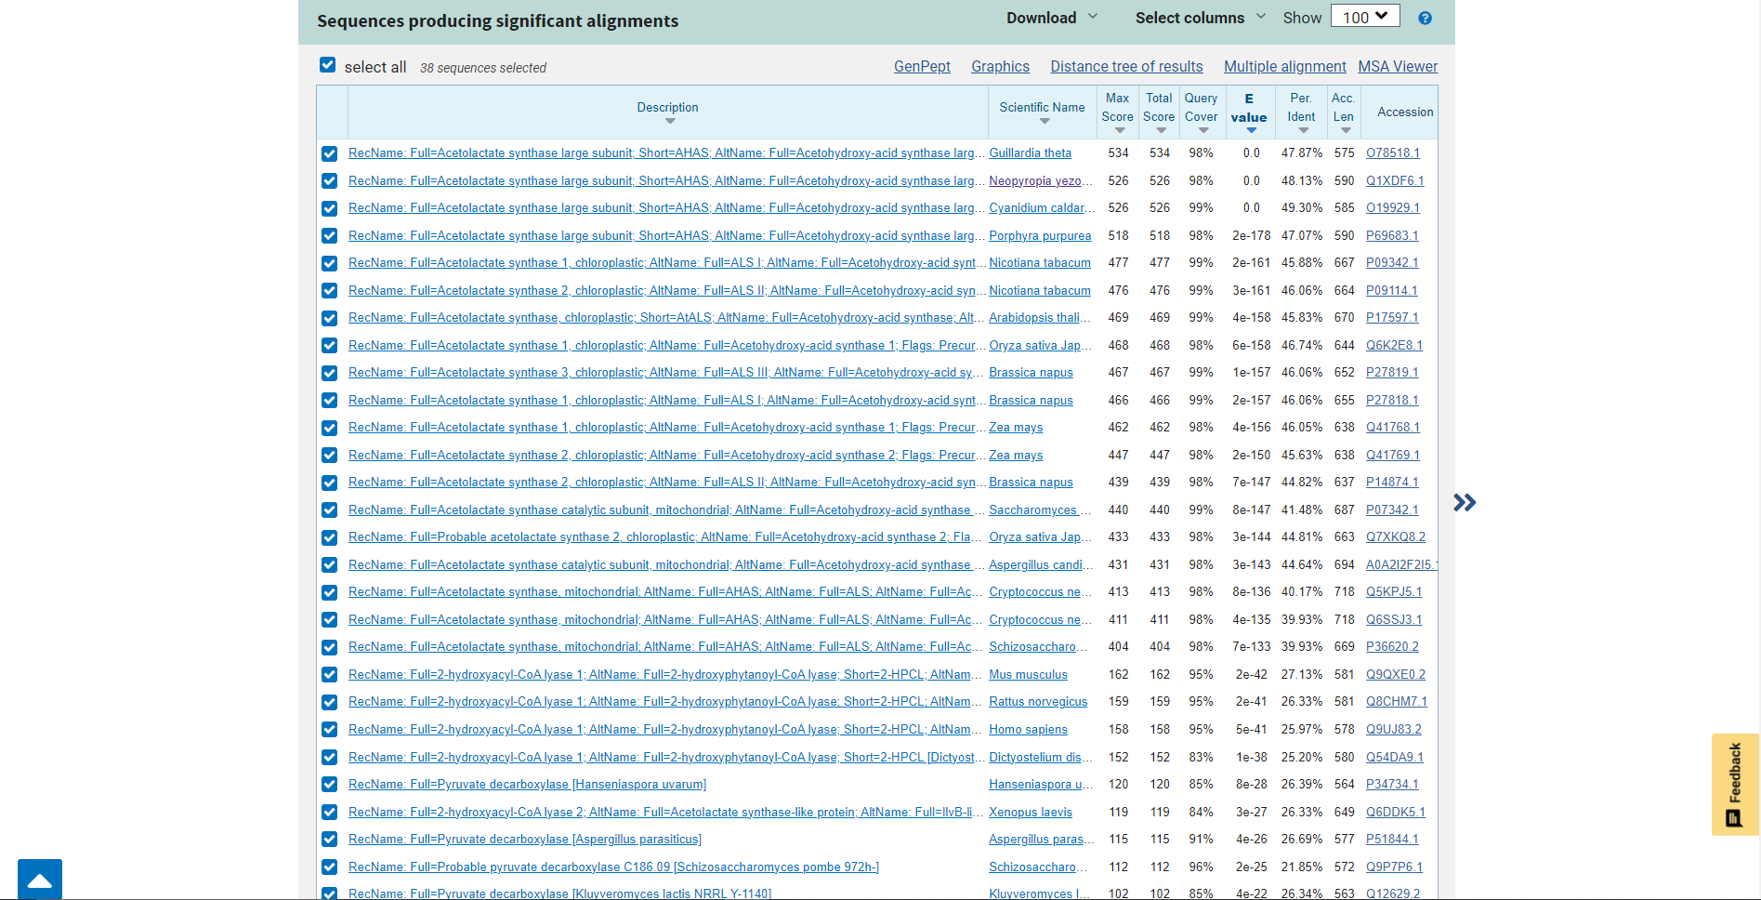Sort by Acc. Len column arrow
1761x900 pixels.
click(1346, 130)
